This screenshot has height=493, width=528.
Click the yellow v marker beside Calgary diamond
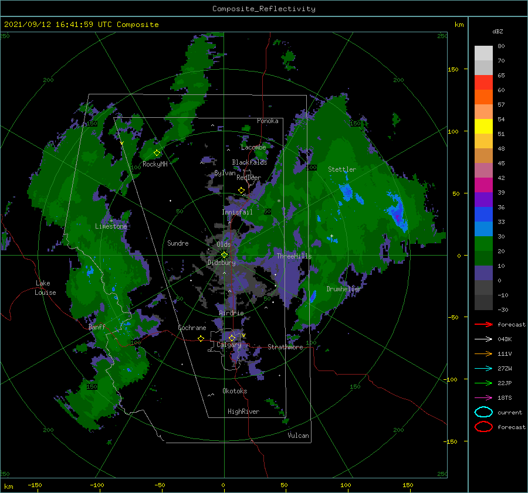coord(243,335)
